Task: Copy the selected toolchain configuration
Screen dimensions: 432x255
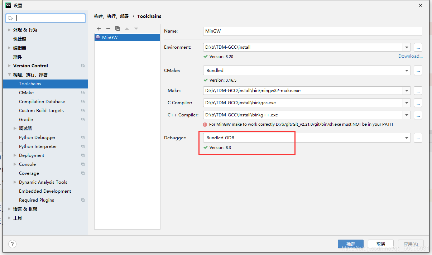Action: (x=117, y=29)
